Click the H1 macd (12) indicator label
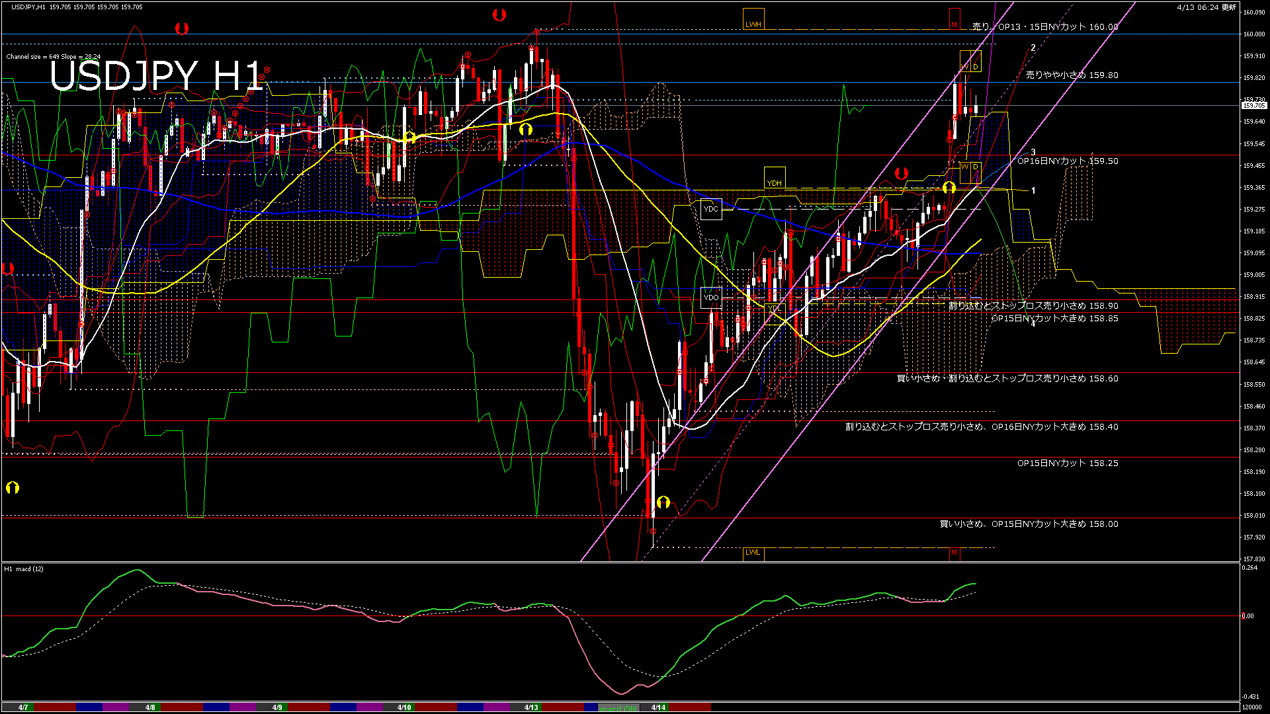Viewport: 1270px width, 714px height. (24, 569)
